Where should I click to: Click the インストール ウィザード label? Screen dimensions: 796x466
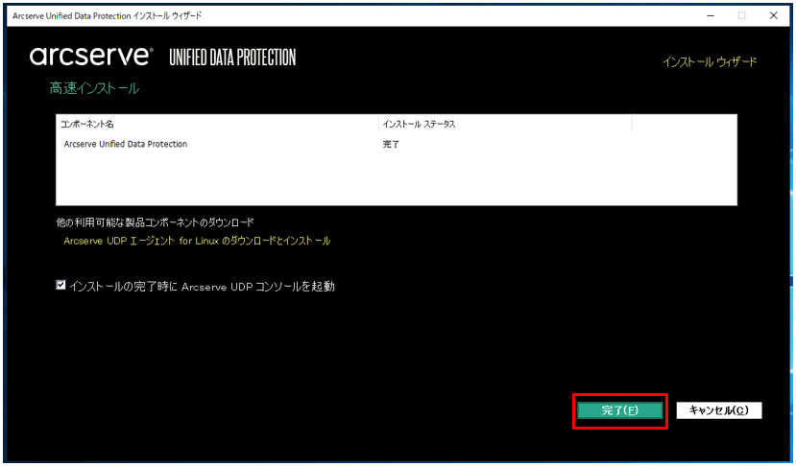point(710,62)
